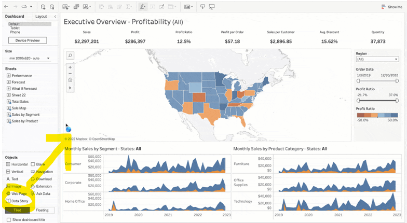Open the dashboard Size dropdown
The height and width of the screenshot is (223, 407).
click(29, 58)
